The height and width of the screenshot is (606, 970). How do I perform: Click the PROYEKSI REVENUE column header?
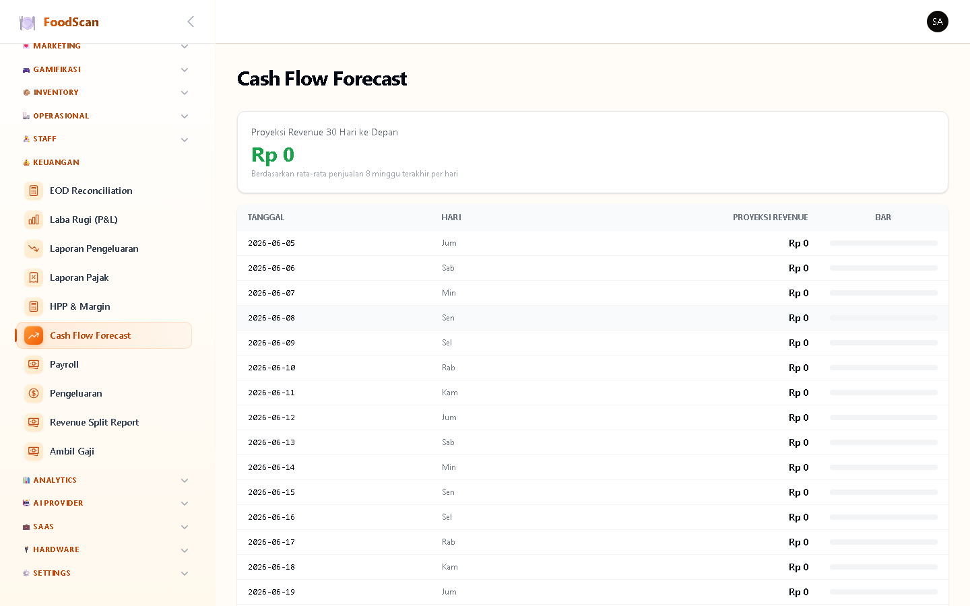click(771, 217)
